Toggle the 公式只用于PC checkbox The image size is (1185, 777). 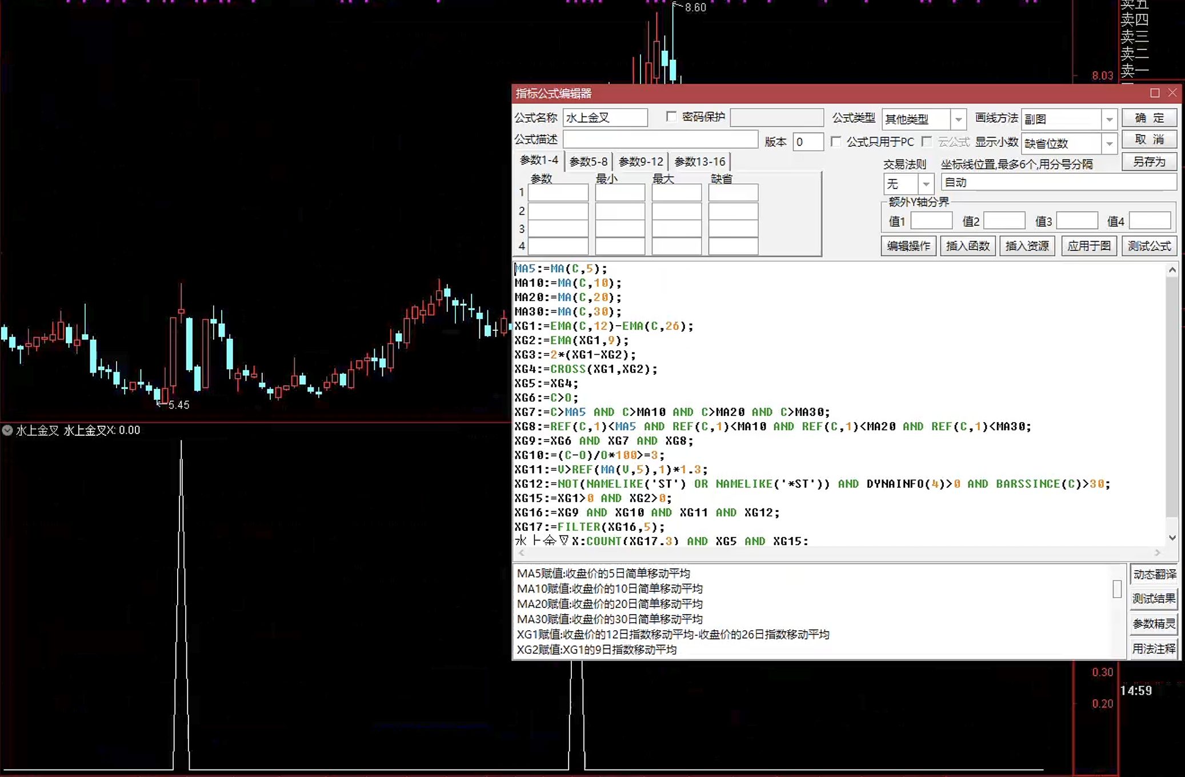(x=836, y=141)
